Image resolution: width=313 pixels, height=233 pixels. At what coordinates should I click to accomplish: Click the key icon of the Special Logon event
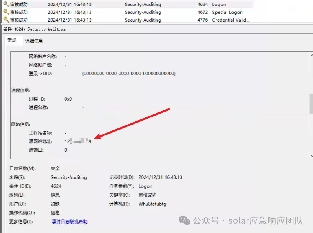click(6, 12)
